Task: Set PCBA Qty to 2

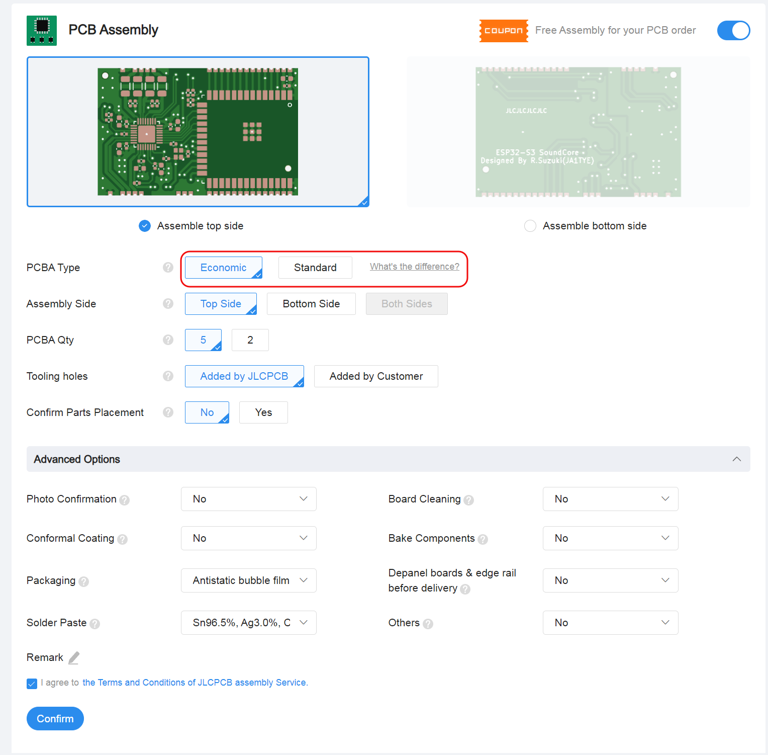Action: (x=250, y=340)
